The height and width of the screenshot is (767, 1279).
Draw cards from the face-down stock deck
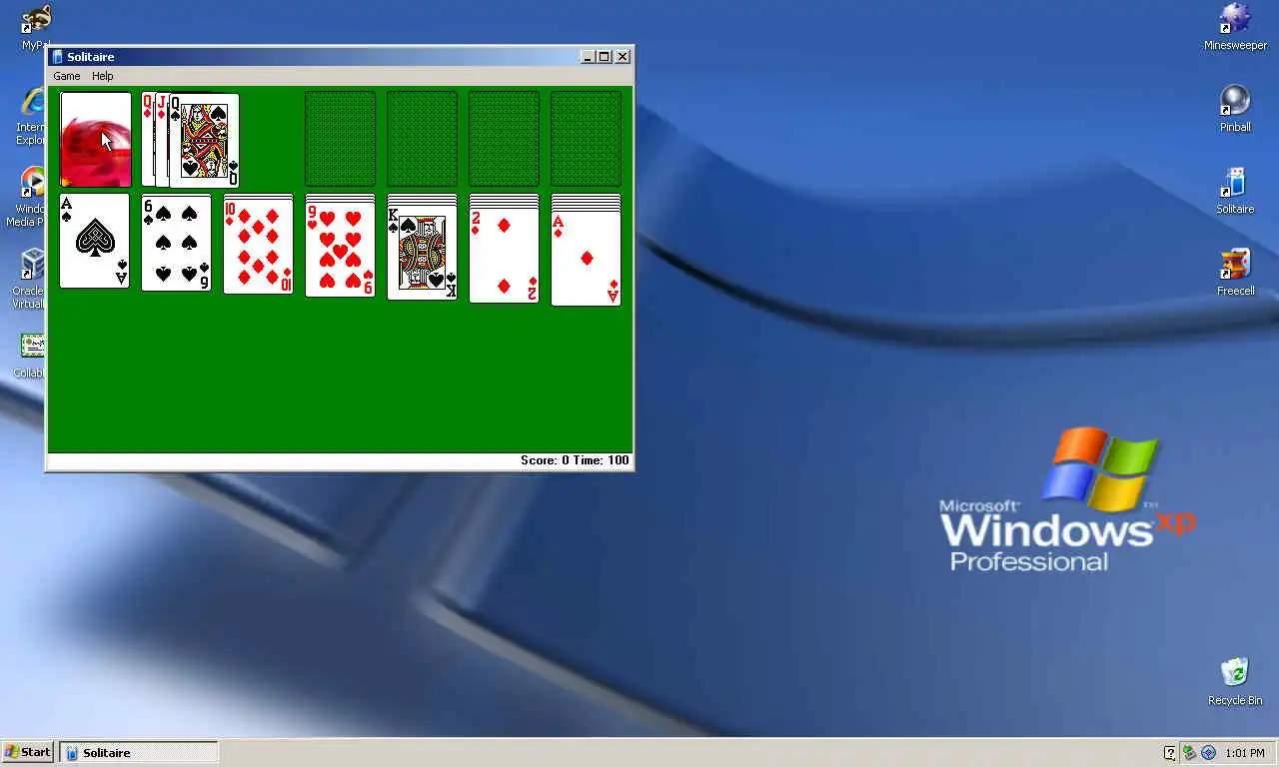pos(96,140)
